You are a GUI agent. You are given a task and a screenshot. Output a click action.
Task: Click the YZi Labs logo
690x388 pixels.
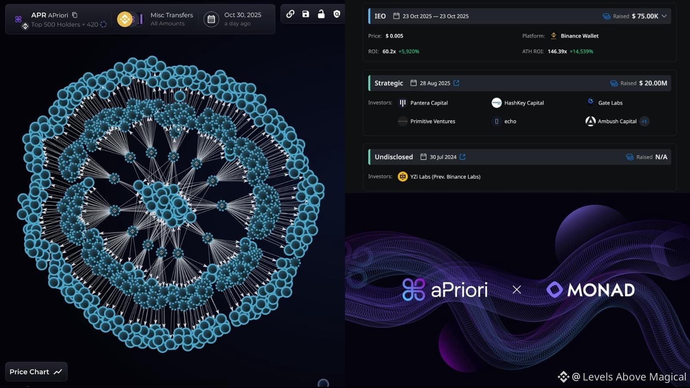click(x=403, y=176)
